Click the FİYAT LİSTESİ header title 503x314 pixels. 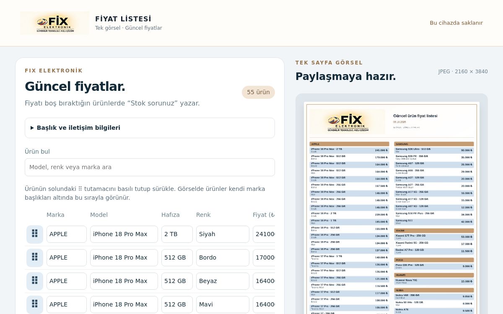123,19
